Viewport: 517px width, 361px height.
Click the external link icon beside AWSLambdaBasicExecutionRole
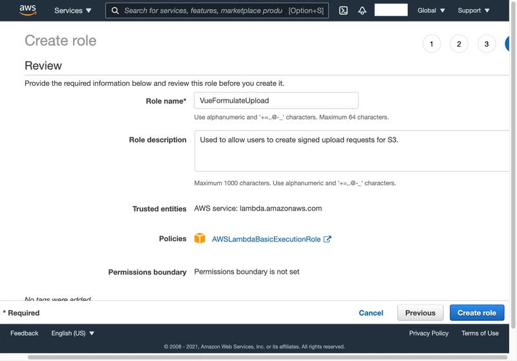pyautogui.click(x=327, y=239)
